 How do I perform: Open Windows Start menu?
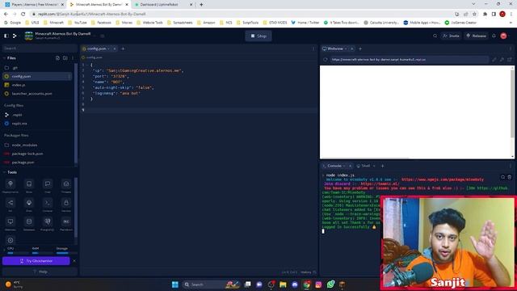click(175, 285)
